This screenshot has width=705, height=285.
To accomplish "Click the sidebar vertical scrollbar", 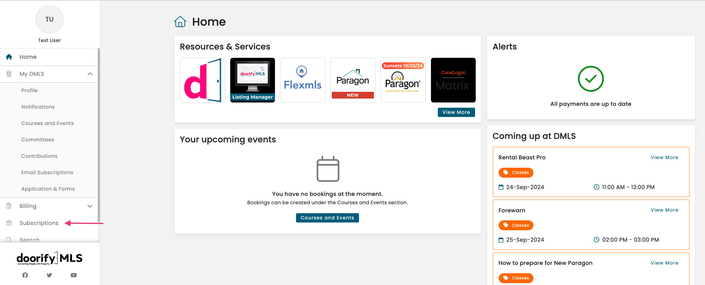I will pos(99,136).
